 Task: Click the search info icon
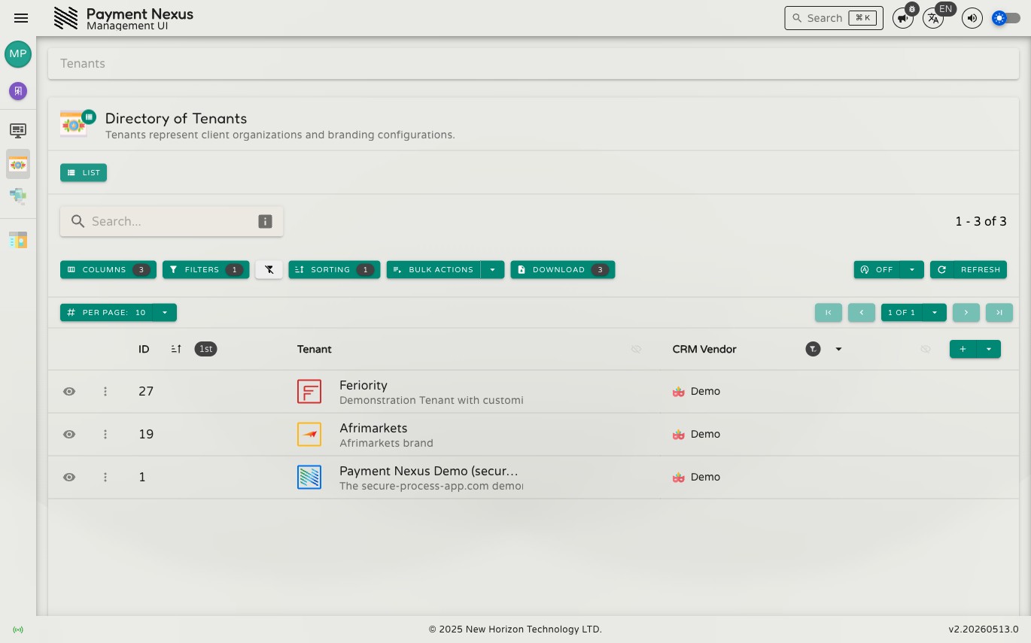[x=265, y=221]
